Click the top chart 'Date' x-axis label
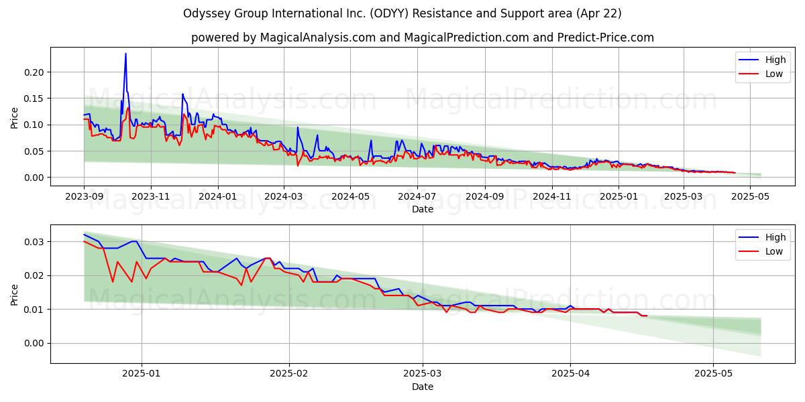 point(423,209)
